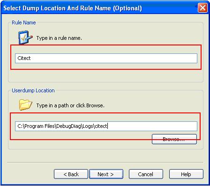
Task: Open the Browse button for dump path
Action: point(174,139)
